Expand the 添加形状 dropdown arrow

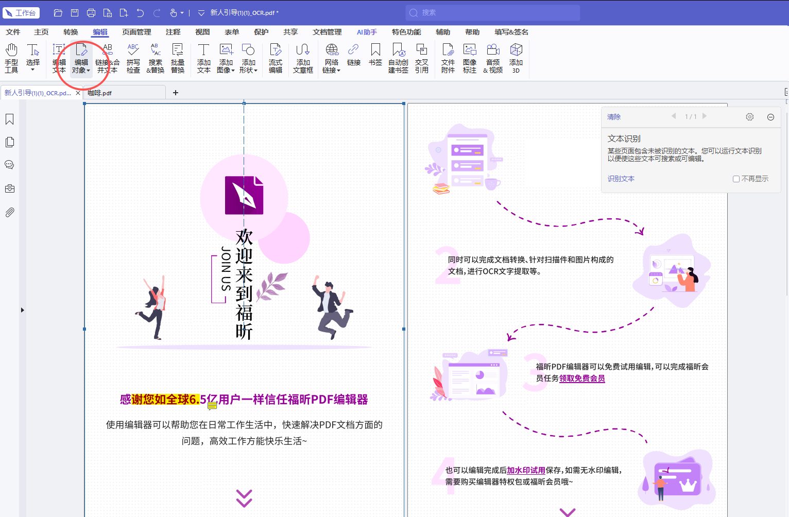pos(256,71)
